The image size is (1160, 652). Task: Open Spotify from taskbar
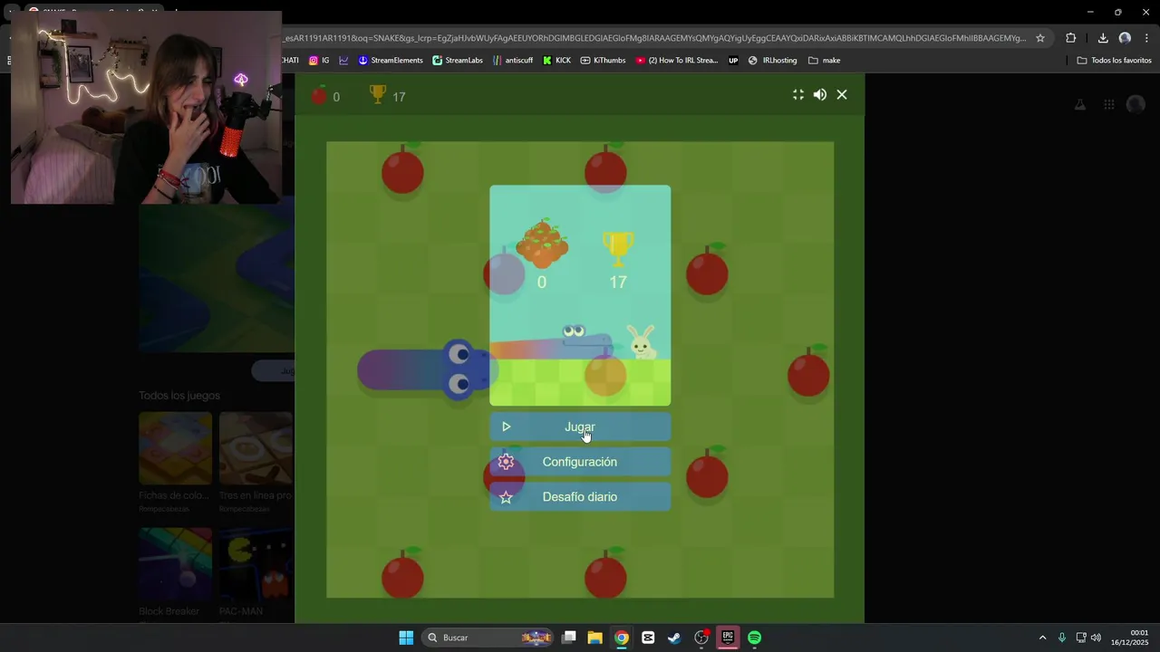[x=754, y=638]
